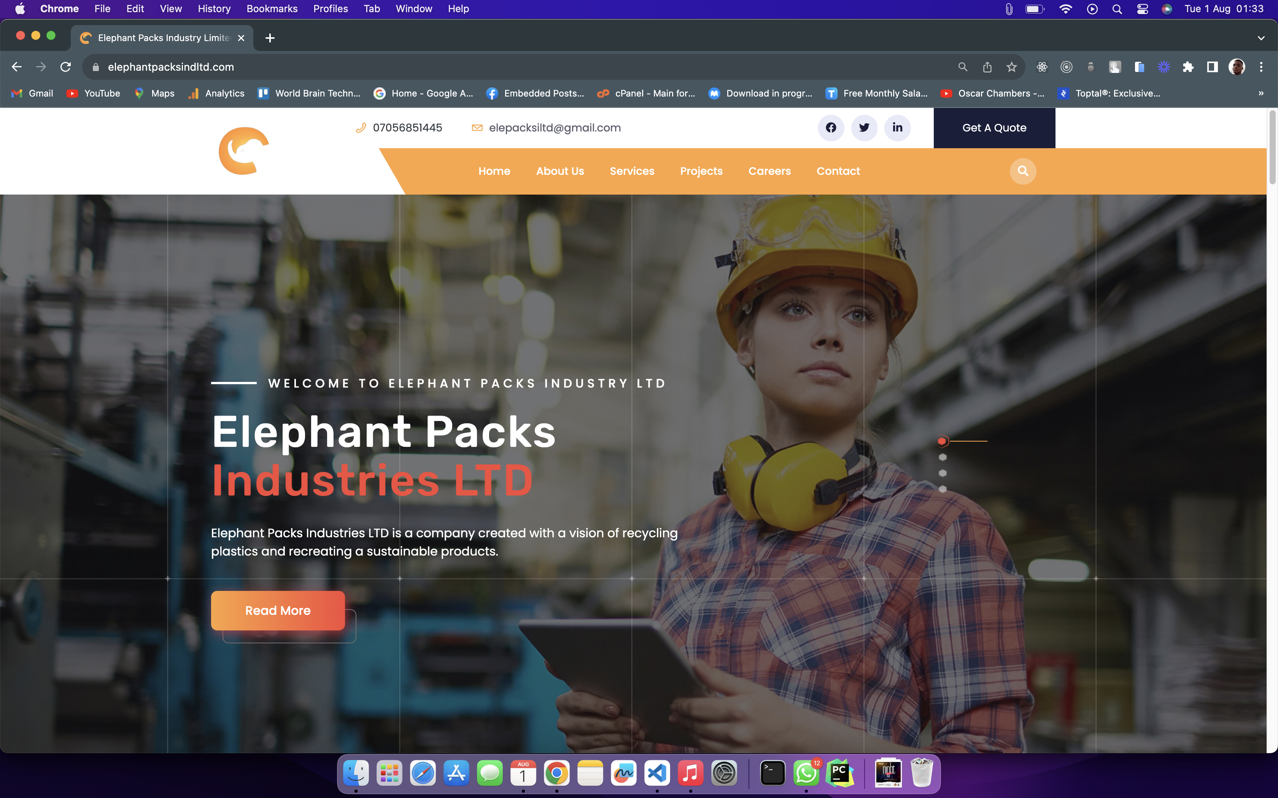Click the Get A Quote button
Image resolution: width=1278 pixels, height=798 pixels.
(x=994, y=128)
